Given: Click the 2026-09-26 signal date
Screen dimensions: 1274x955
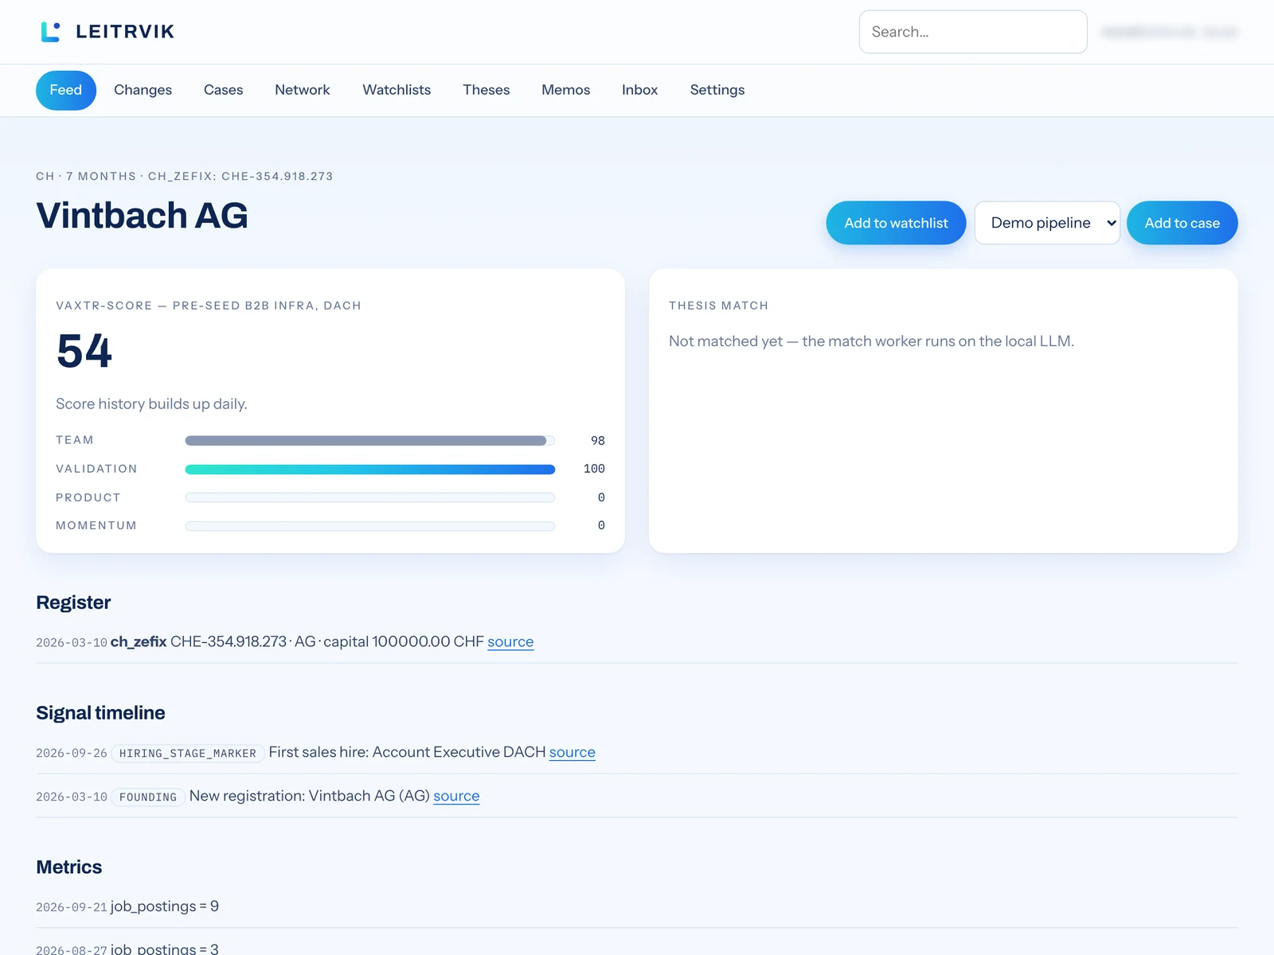Looking at the screenshot, I should click(72, 753).
